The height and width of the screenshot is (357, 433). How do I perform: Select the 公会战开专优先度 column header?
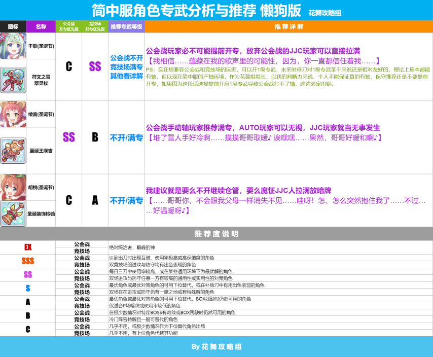coord(69,26)
